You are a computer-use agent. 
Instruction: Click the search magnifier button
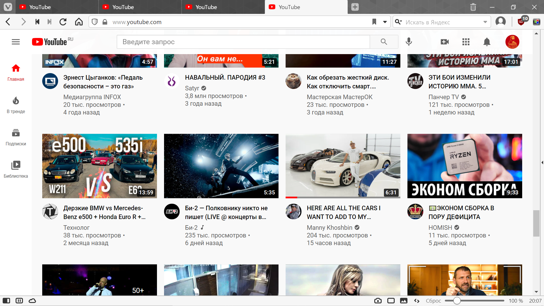384,42
